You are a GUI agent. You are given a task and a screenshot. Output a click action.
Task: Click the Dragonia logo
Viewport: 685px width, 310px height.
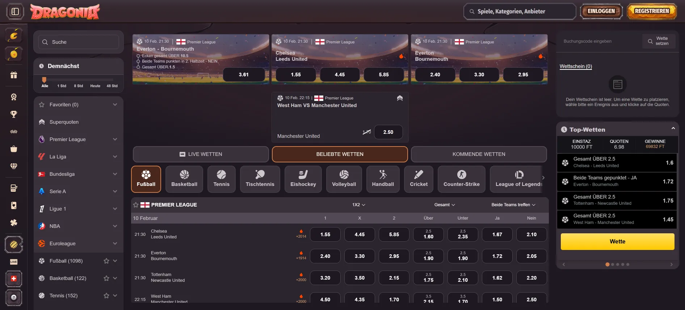point(65,12)
